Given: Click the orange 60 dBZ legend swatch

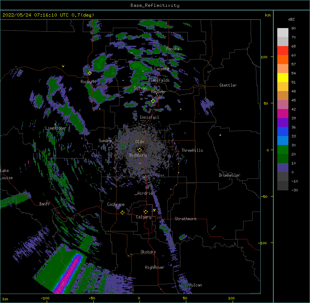Looking at the screenshot, I should pyautogui.click(x=283, y=59).
